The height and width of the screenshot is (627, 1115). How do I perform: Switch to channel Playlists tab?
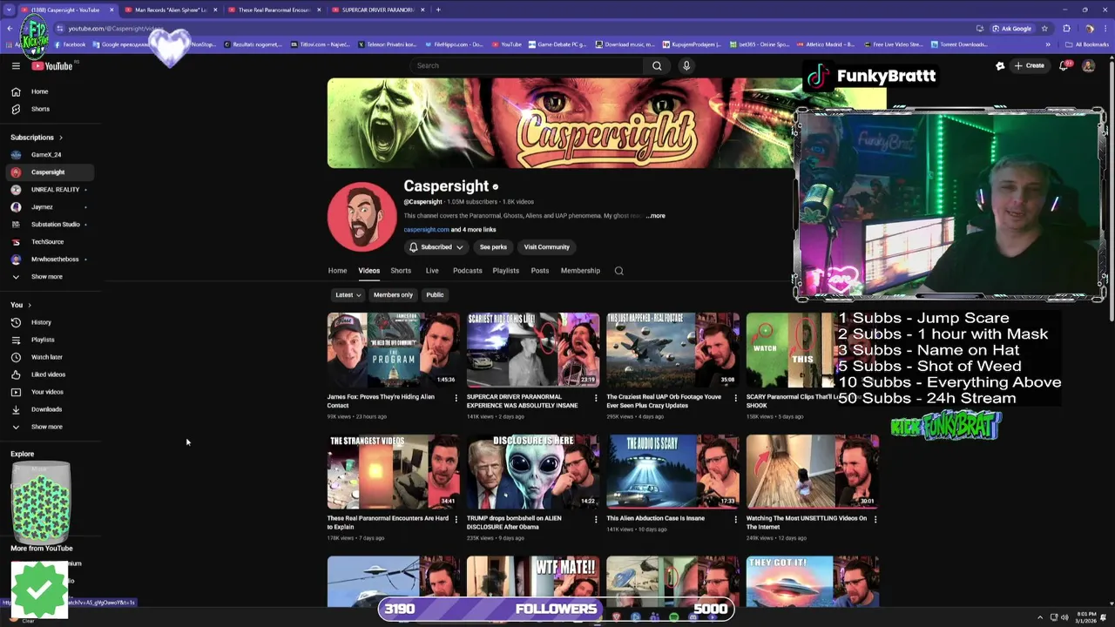505,271
